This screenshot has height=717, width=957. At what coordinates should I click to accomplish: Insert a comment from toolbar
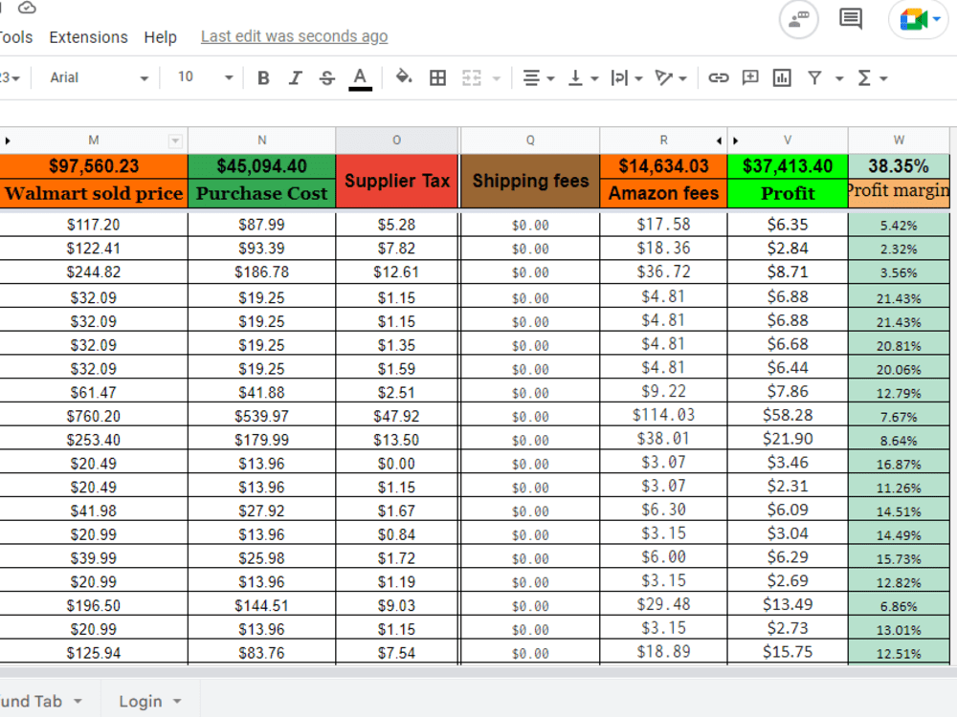click(x=750, y=77)
